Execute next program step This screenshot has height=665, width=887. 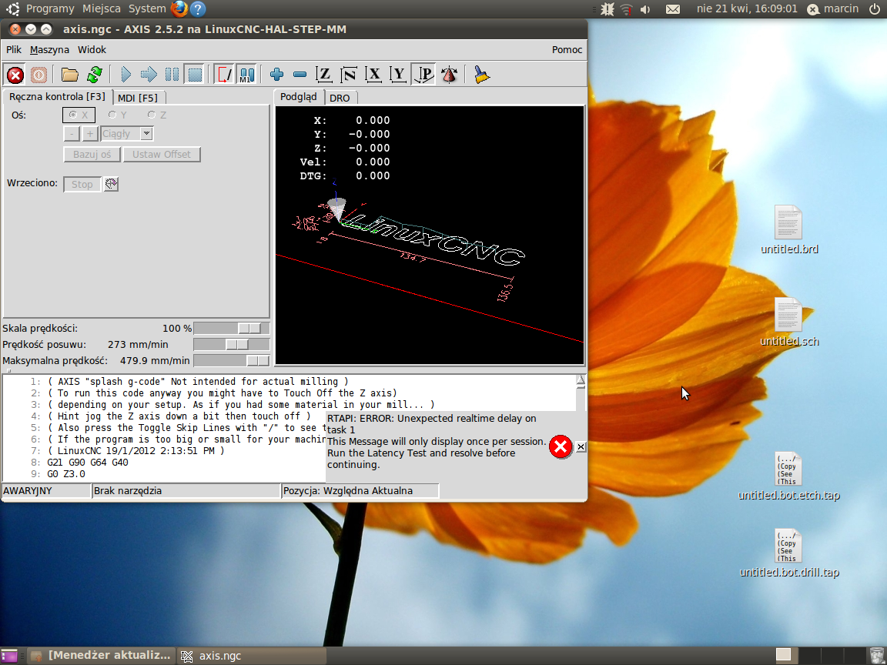149,75
